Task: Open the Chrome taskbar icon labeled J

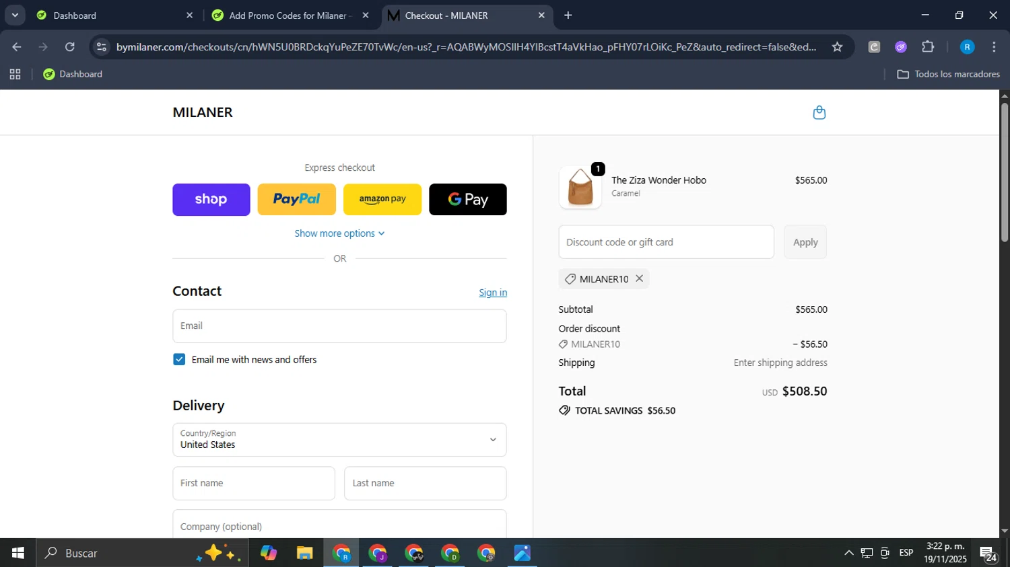Action: [x=378, y=553]
